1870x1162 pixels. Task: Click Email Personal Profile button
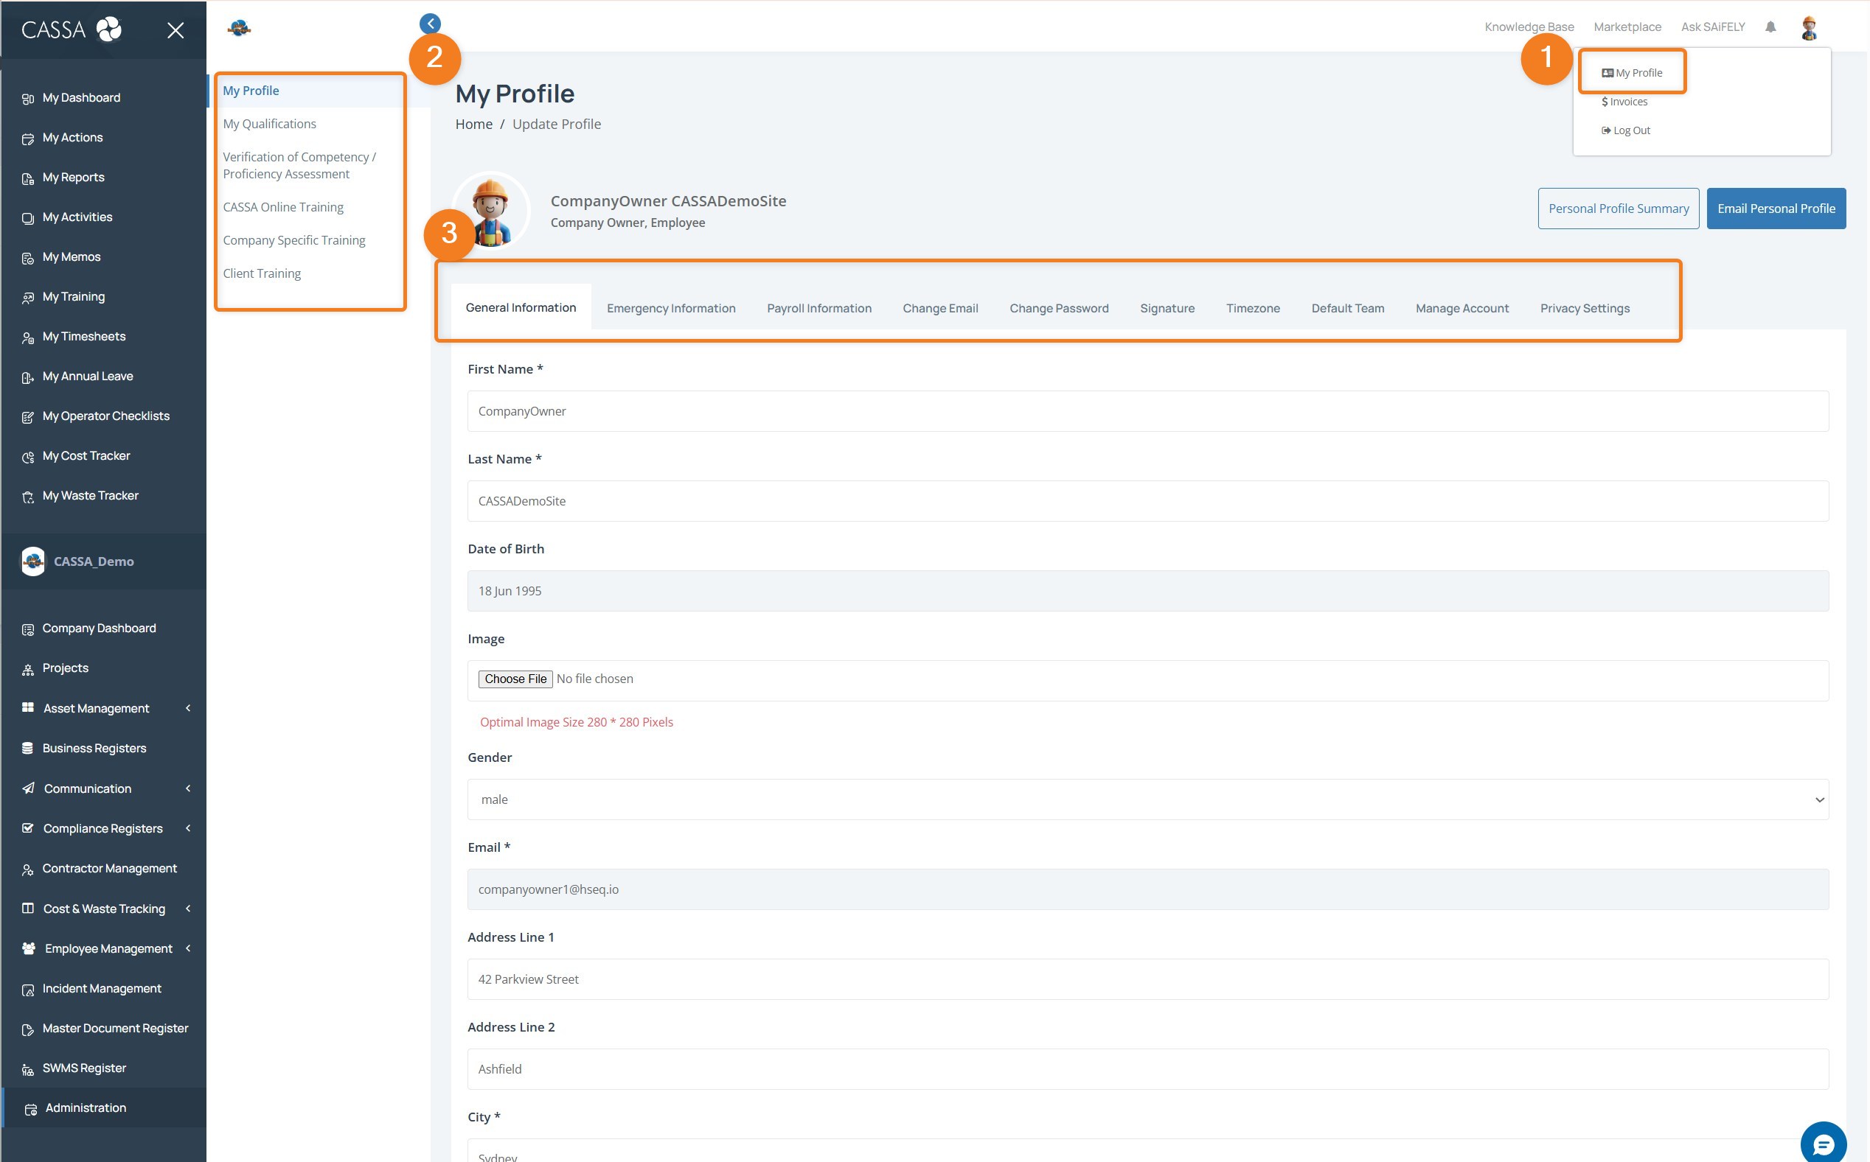1776,209
